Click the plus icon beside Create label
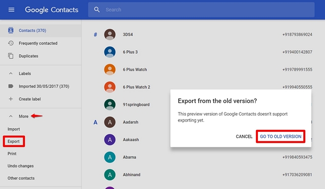 [11, 99]
